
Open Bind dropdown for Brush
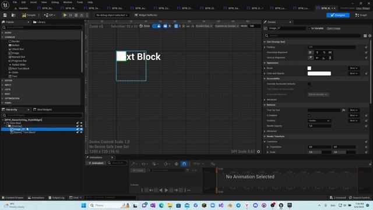[x=354, y=68]
